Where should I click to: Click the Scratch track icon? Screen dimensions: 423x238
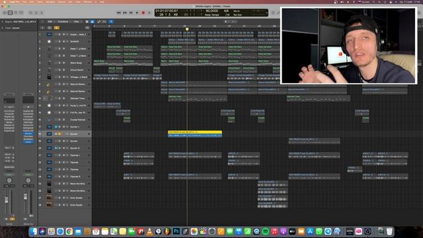[49, 42]
